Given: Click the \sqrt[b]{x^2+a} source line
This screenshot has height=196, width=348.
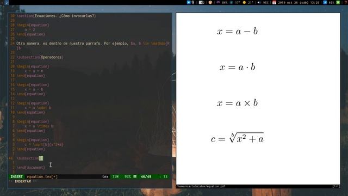Looking at the screenshot, I should 44,145.
